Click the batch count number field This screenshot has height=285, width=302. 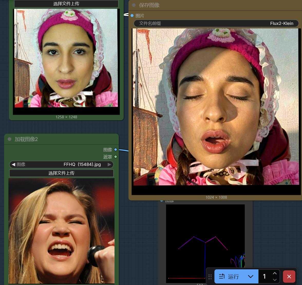coord(265,277)
